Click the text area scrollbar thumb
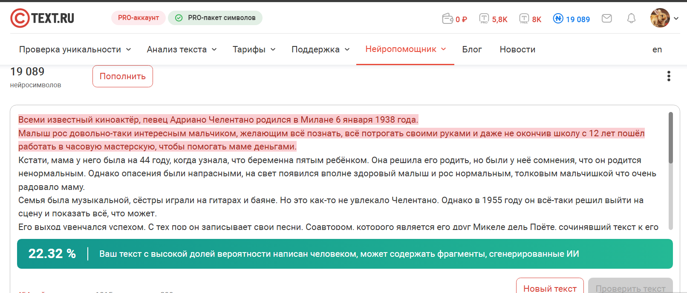The height and width of the screenshot is (293, 687). click(x=671, y=138)
